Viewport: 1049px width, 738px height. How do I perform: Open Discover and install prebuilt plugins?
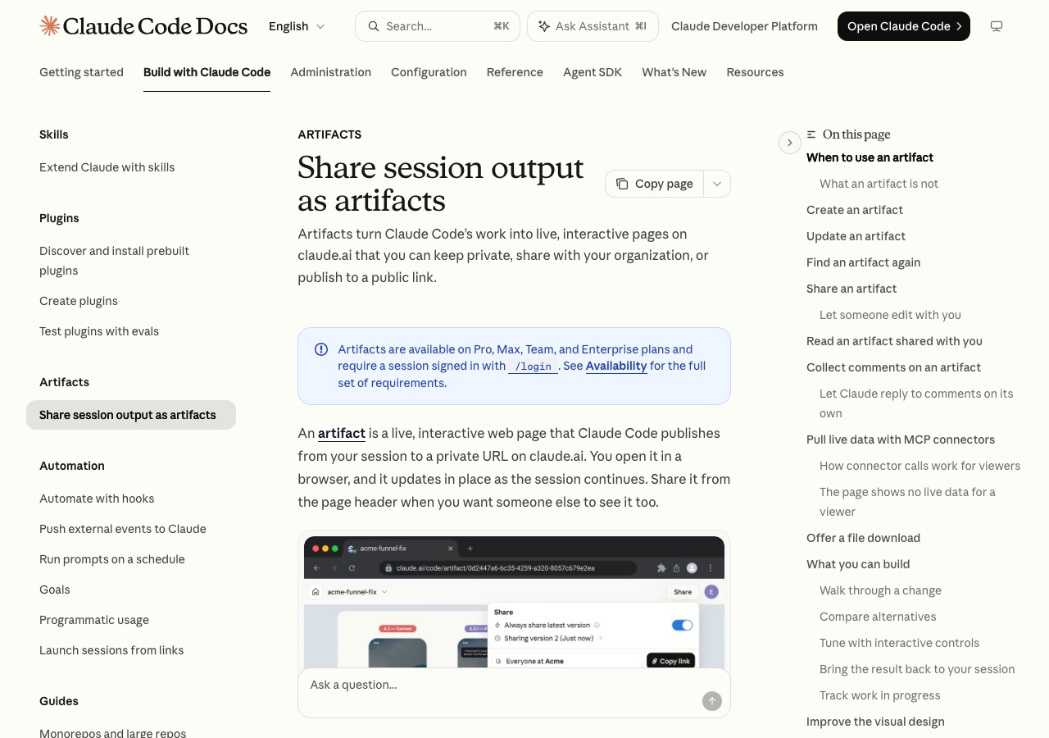pyautogui.click(x=114, y=261)
